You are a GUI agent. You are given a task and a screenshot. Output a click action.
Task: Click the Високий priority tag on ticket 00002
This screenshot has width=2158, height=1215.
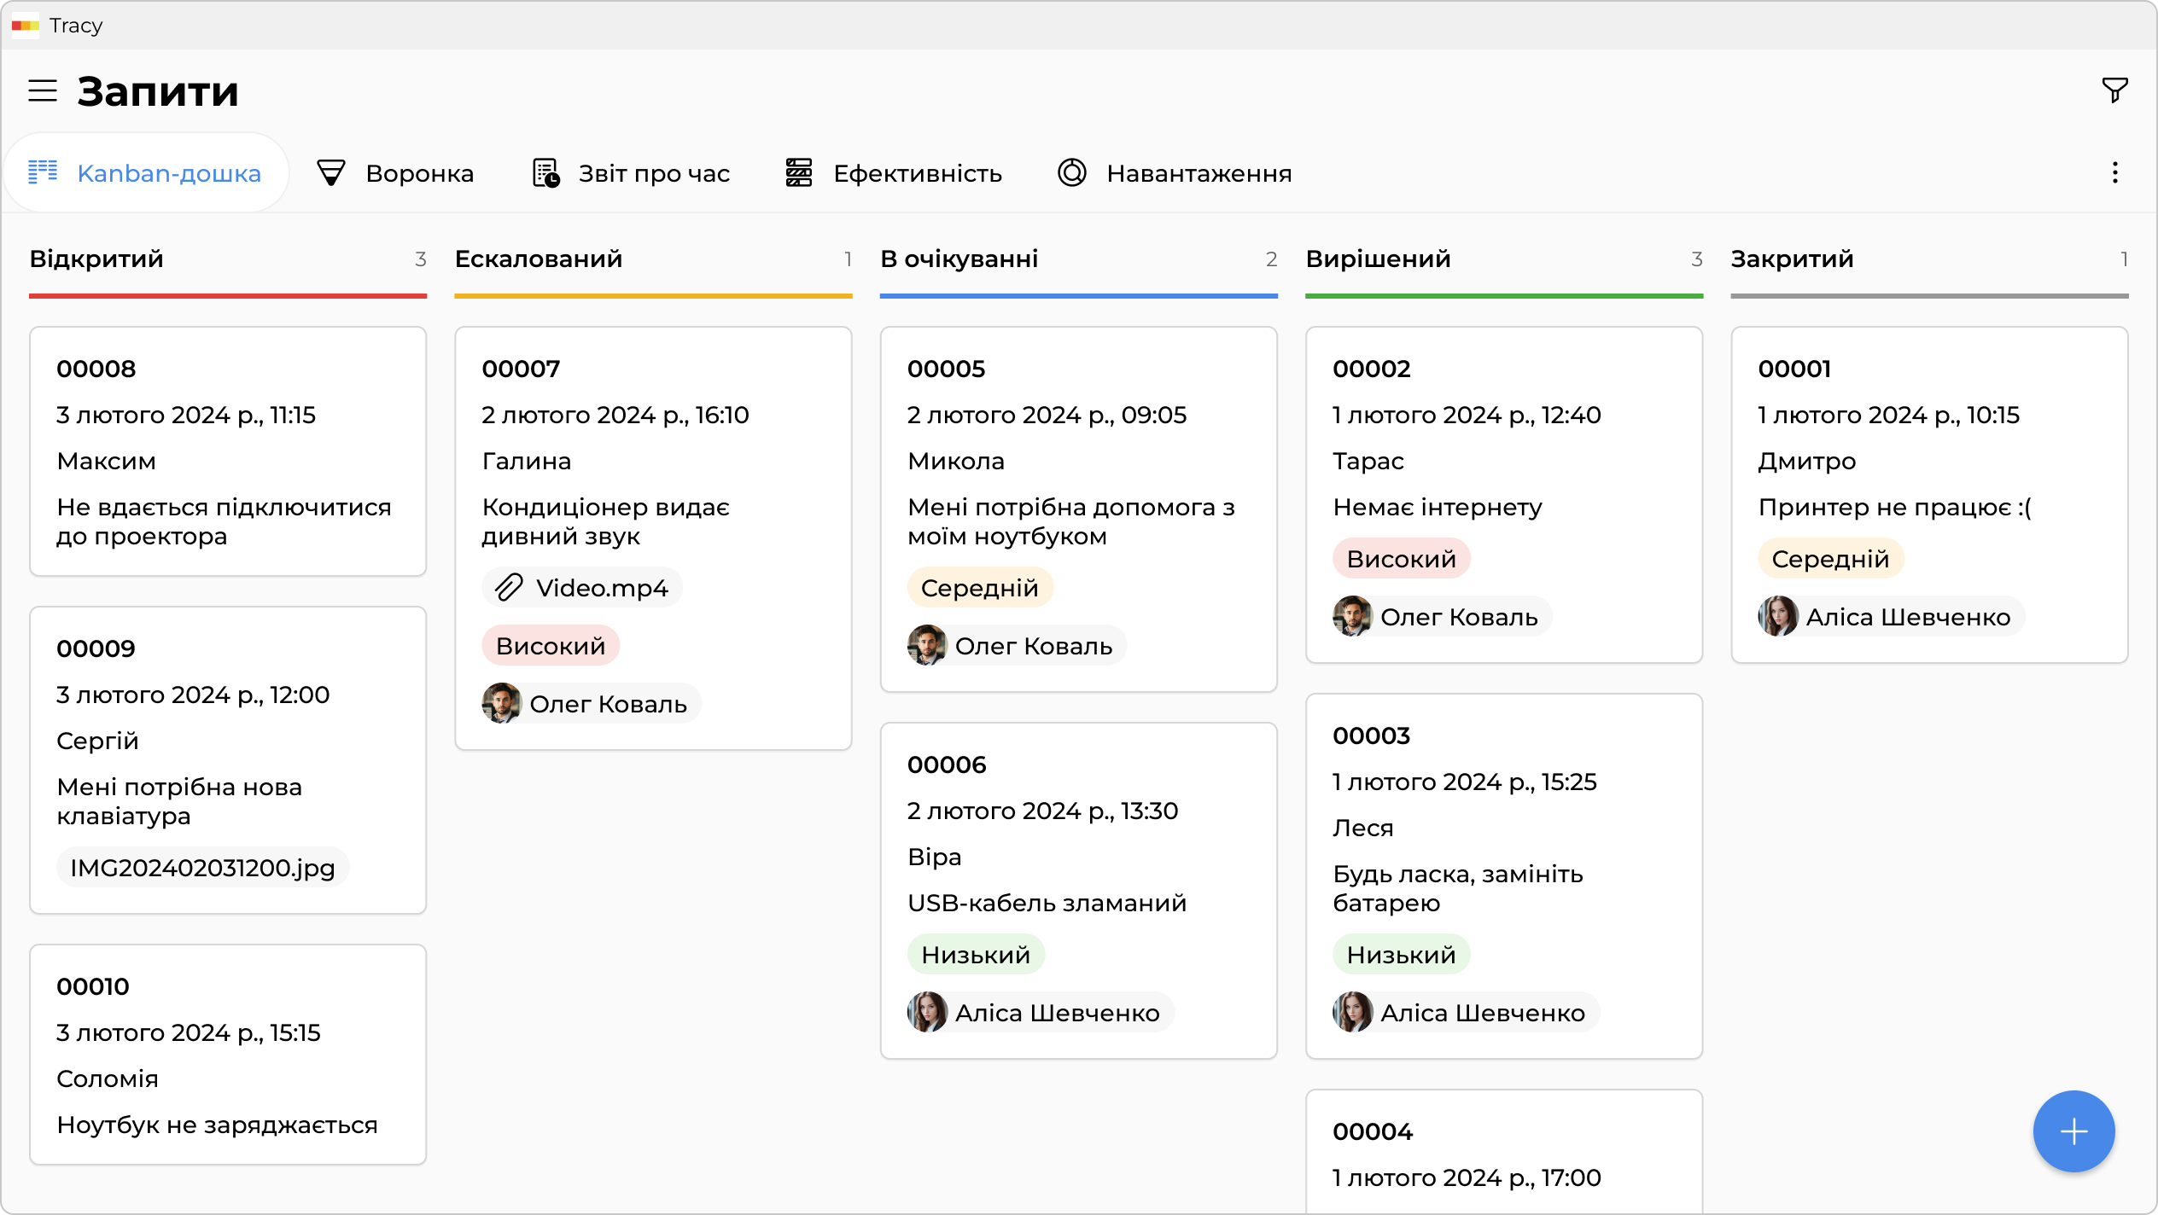click(x=1401, y=559)
